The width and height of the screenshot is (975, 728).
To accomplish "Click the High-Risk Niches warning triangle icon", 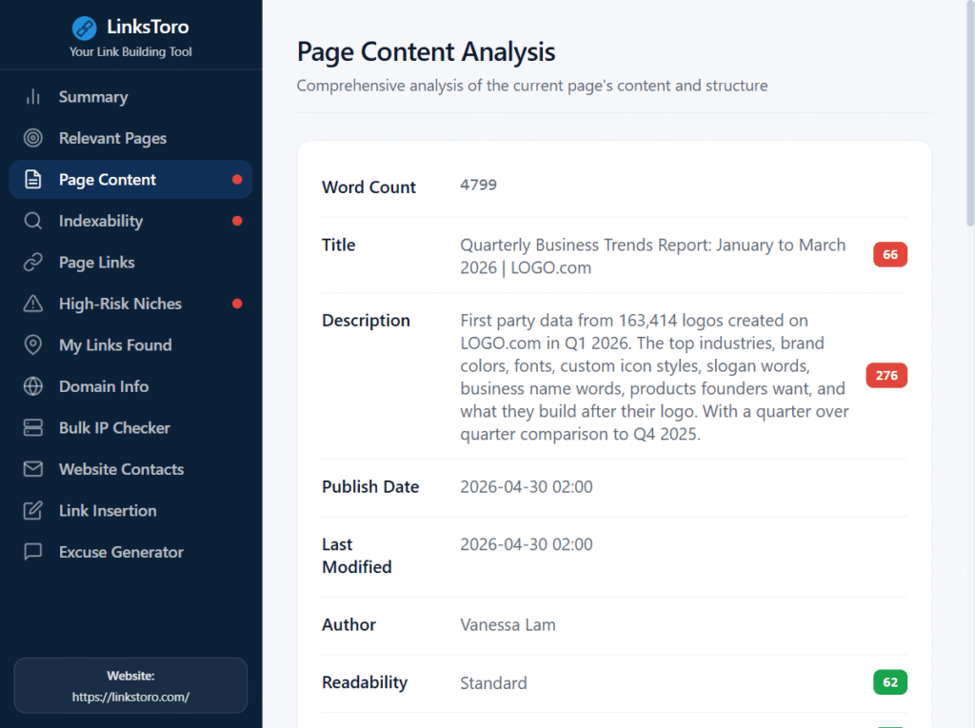I will (x=33, y=304).
